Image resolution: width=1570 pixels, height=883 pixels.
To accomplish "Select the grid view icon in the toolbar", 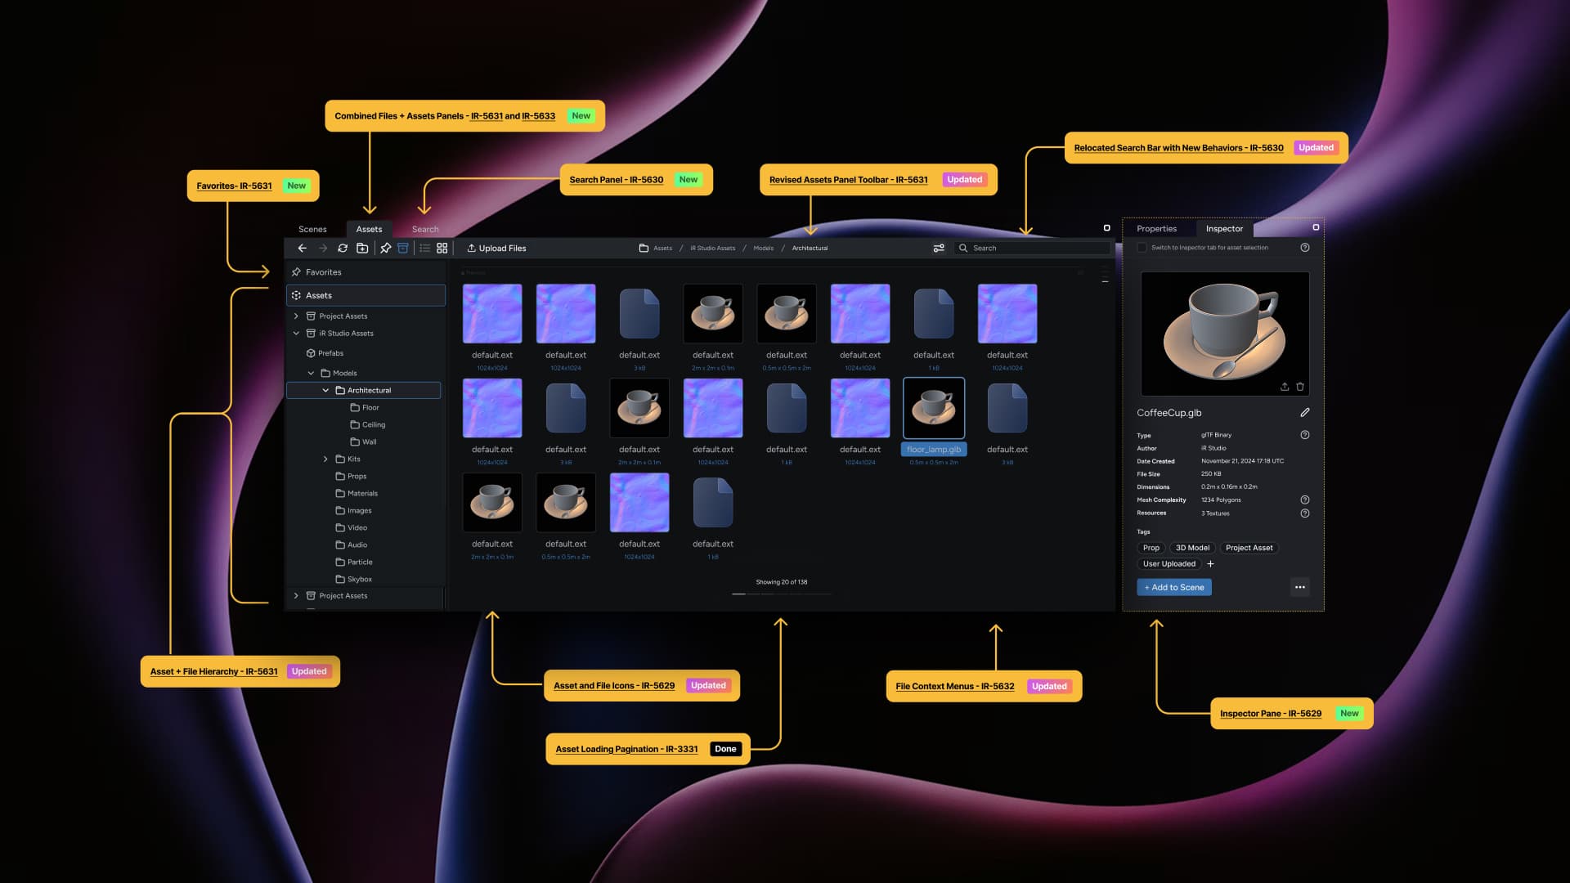I will pos(441,248).
